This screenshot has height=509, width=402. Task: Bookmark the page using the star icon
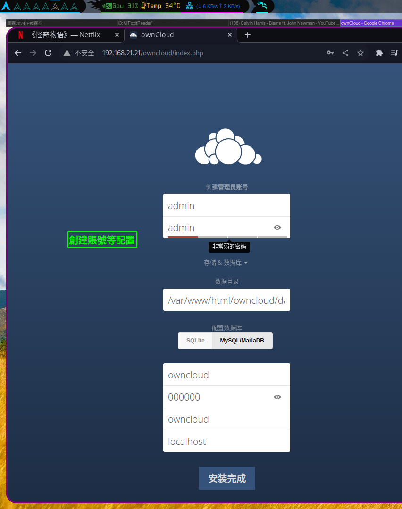360,53
